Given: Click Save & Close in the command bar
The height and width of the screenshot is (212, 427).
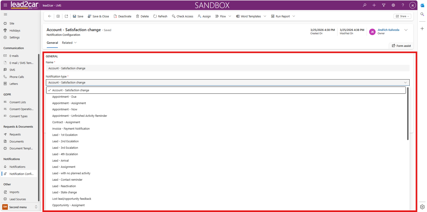Looking at the screenshot, I should coord(98,16).
